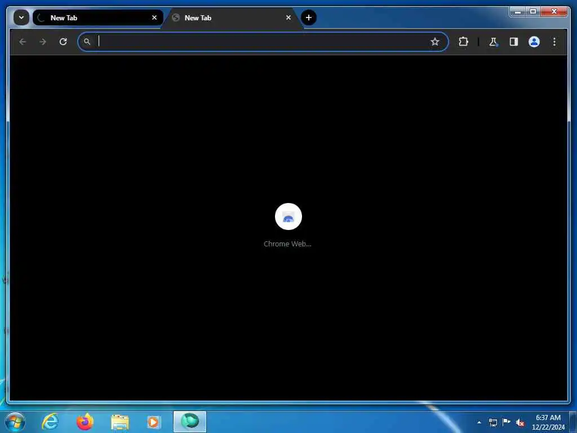Screen dimensions: 577x433
Task: Minimize the browser window
Action: click(x=518, y=12)
